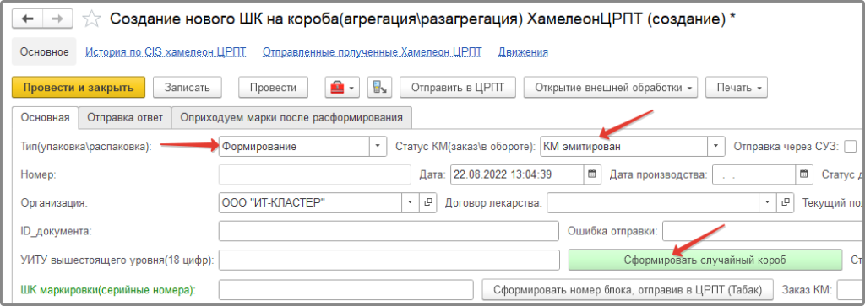The width and height of the screenshot is (865, 306).
Task: Focus УИТУ вышестоящего уровня input field
Action: point(389,260)
